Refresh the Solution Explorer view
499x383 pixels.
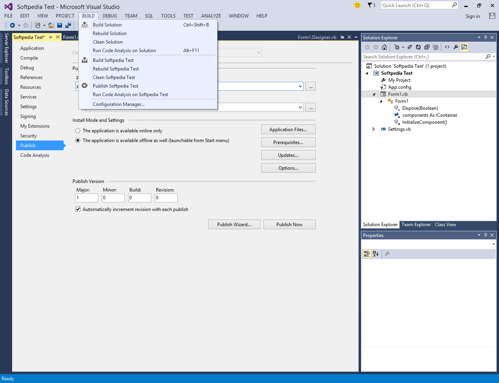coord(418,47)
